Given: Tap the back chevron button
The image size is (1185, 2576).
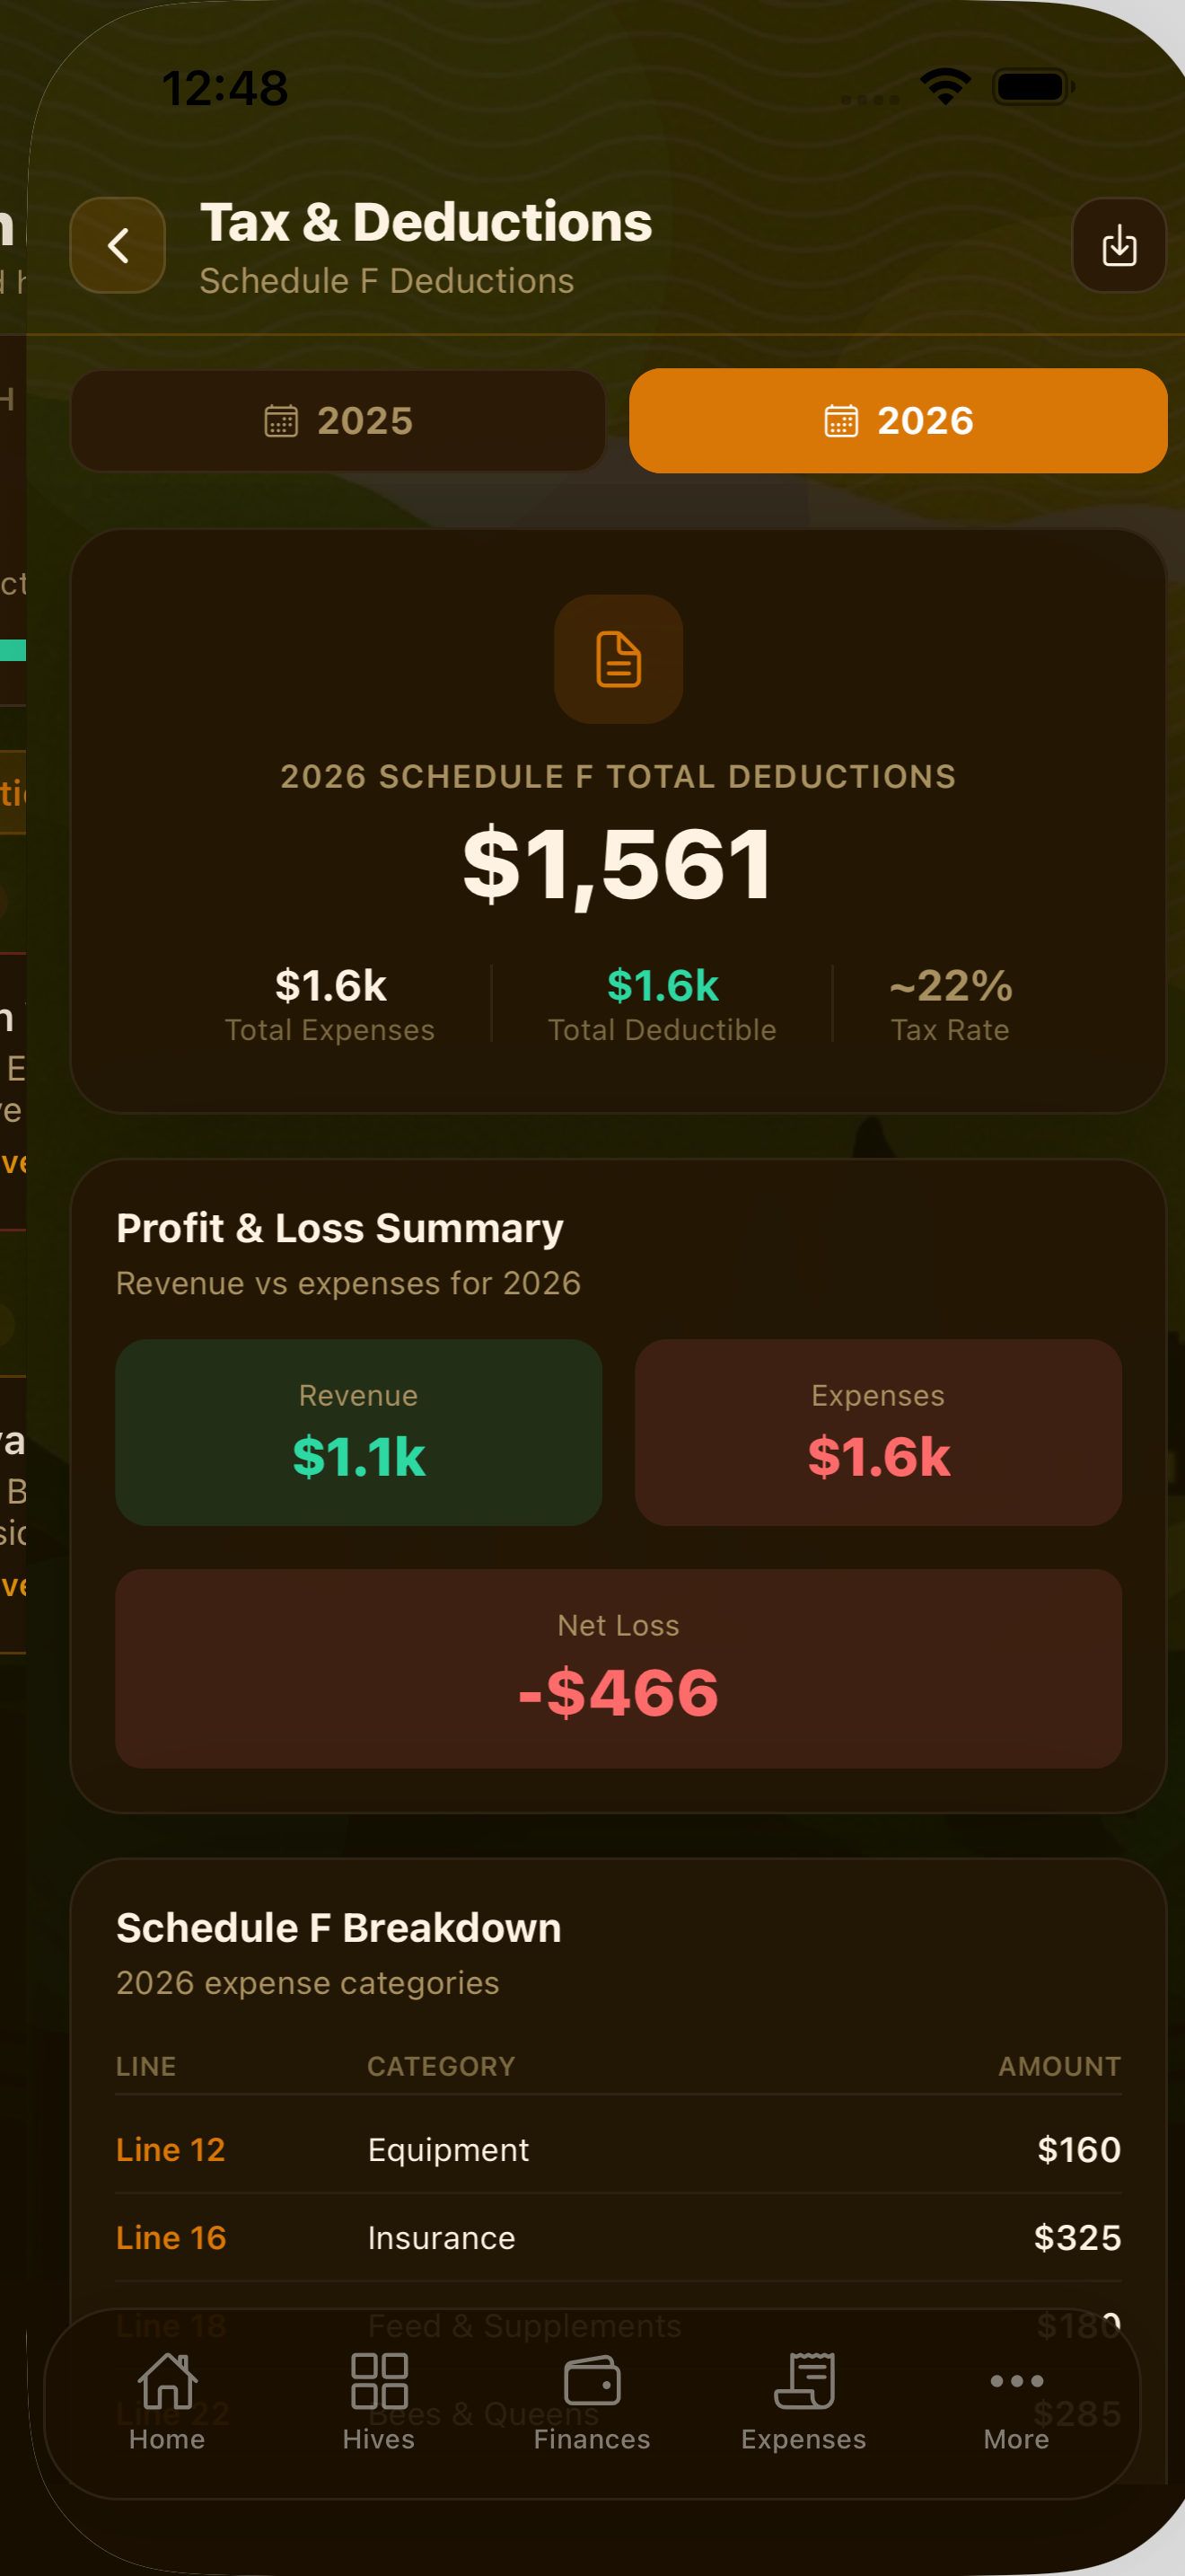Looking at the screenshot, I should 118,246.
